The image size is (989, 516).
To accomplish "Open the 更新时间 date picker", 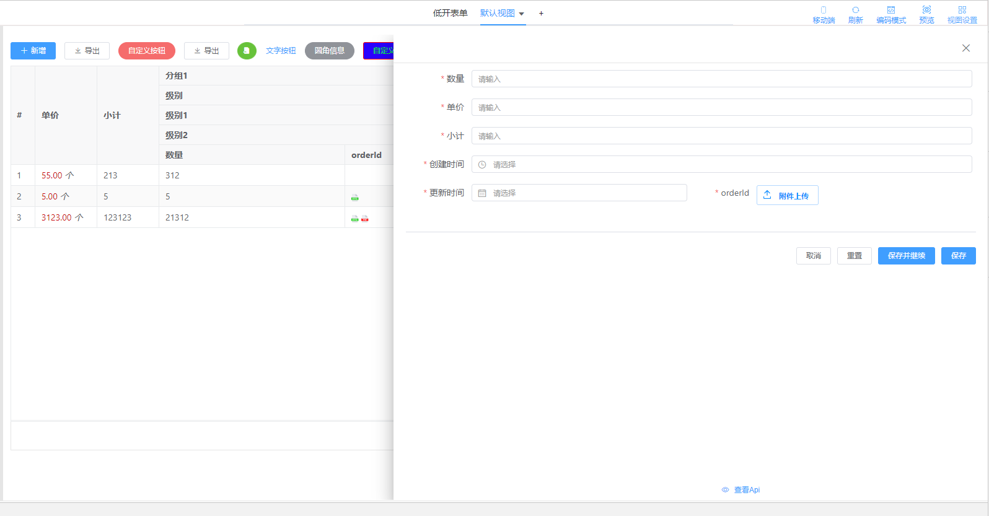I will click(579, 193).
